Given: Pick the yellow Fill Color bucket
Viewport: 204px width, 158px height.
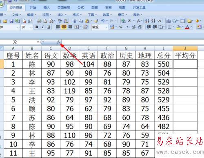Looking at the screenshot, I should pyautogui.click(x=178, y=27).
